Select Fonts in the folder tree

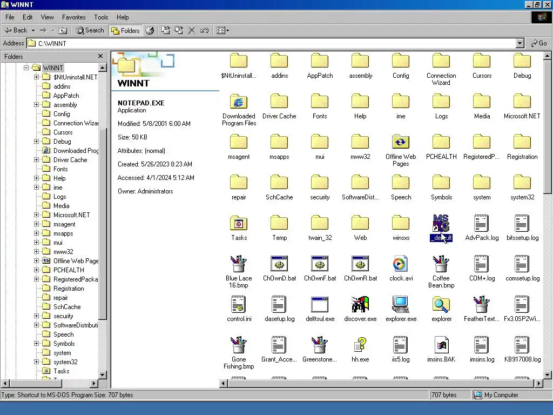(x=60, y=169)
